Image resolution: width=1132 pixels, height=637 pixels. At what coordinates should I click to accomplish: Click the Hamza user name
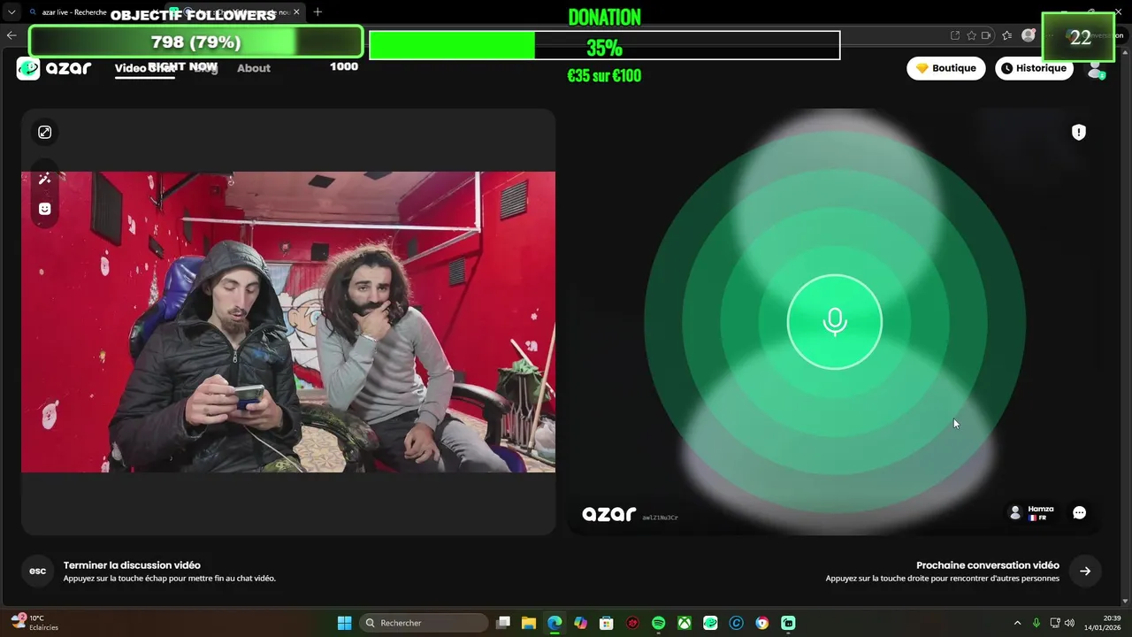tap(1041, 509)
